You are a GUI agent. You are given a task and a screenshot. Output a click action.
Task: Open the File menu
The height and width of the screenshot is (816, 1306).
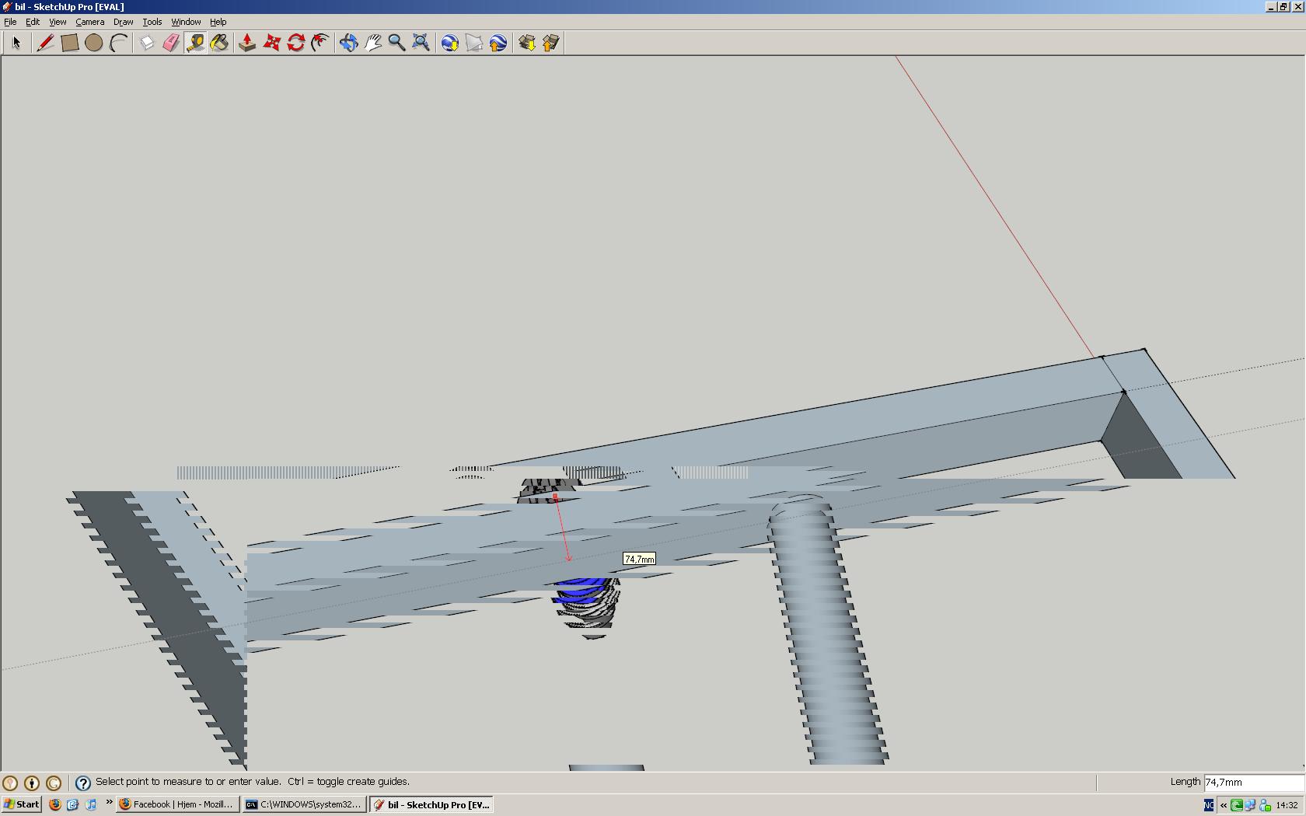click(x=10, y=22)
